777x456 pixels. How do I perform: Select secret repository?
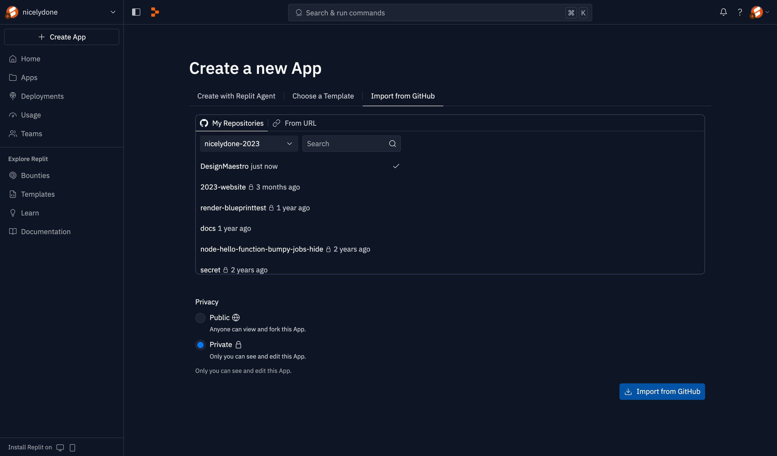pos(300,270)
